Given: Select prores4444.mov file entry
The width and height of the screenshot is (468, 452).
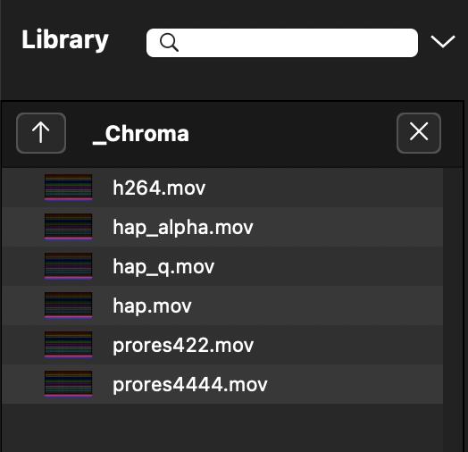Looking at the screenshot, I should point(222,384).
